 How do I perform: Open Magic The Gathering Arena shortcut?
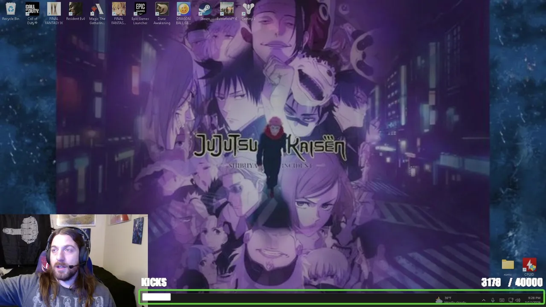click(97, 14)
